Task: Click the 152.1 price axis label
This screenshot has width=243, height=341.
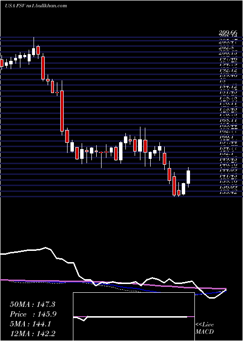Action: click(x=228, y=153)
